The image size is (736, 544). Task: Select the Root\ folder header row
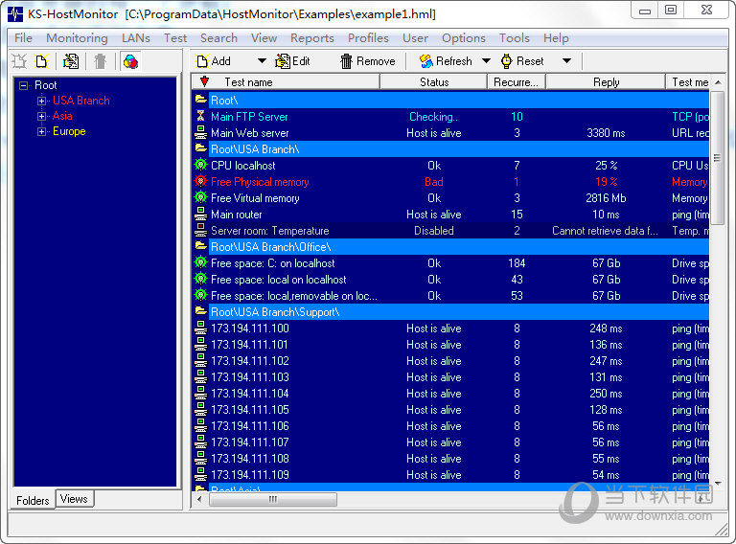click(x=451, y=100)
